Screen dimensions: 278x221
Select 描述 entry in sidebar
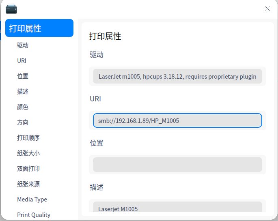23,92
